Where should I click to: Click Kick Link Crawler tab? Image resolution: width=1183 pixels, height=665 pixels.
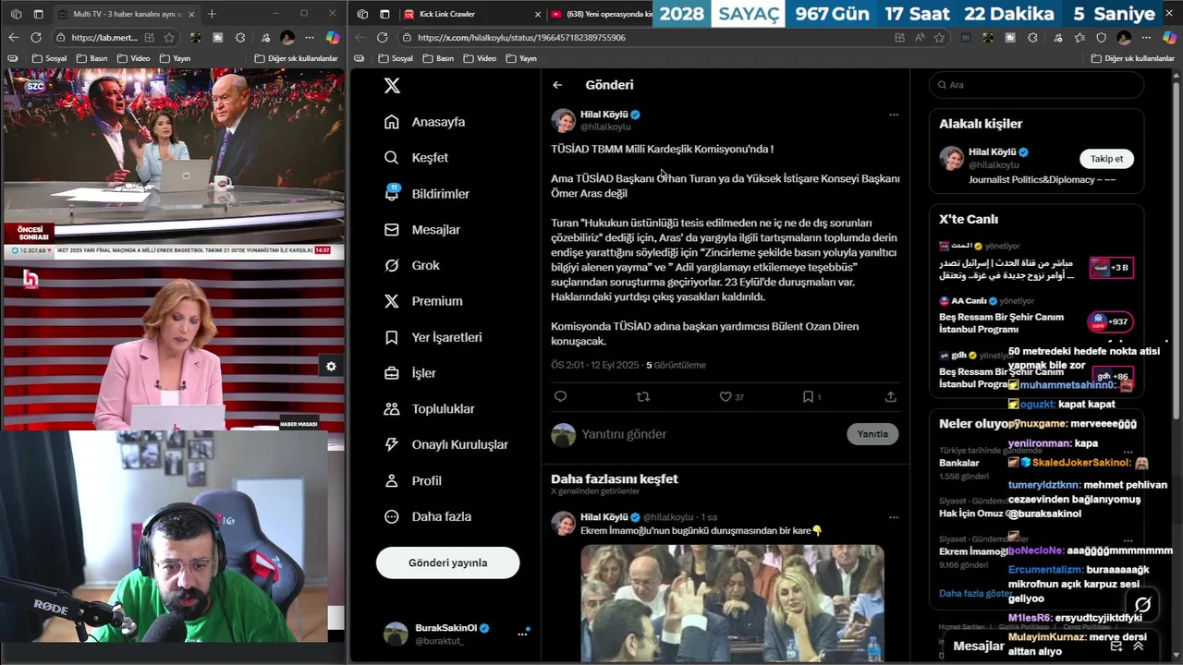point(471,14)
